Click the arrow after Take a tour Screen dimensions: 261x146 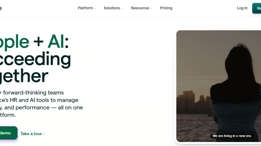[x=44, y=134]
